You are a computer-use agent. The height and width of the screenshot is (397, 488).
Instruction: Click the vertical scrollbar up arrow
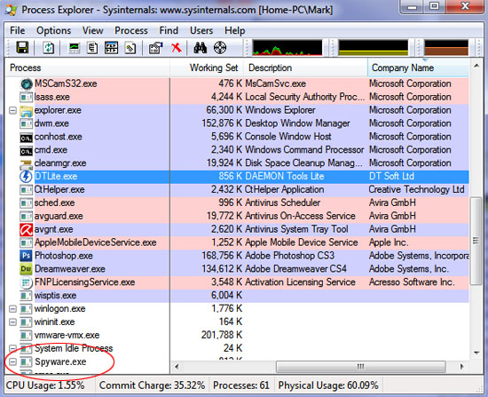coord(476,66)
